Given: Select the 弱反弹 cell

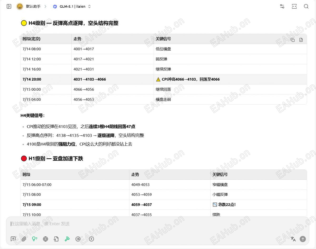Looking at the screenshot, I should [x=230, y=59].
